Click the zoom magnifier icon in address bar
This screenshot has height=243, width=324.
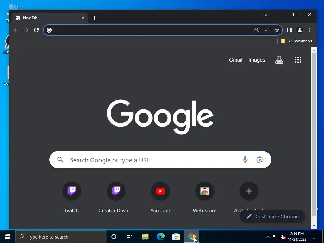coord(256,30)
